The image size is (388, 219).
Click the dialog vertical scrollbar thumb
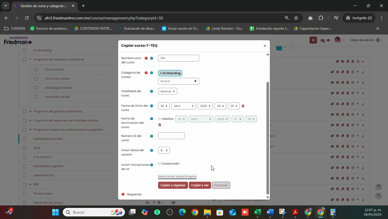click(x=268, y=138)
